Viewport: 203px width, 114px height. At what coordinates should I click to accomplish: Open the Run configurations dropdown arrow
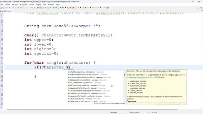click(x=61, y=8)
